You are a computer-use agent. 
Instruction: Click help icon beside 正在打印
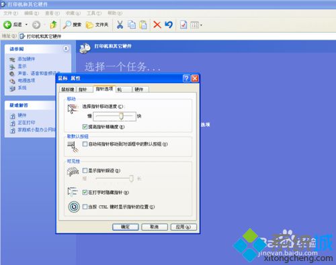13,123
